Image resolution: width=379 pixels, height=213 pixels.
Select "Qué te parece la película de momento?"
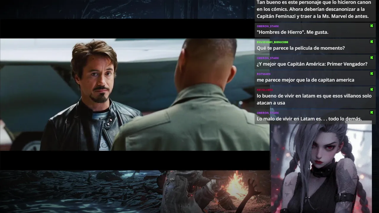pyautogui.click(x=301, y=48)
